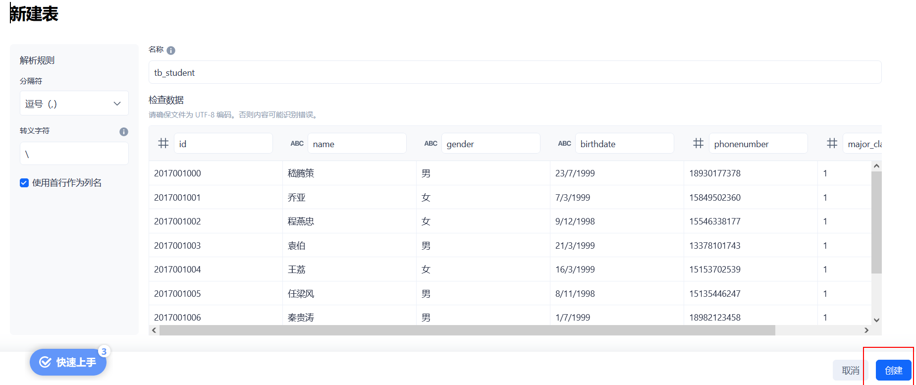Change the ABC type icon of gender column
The height and width of the screenshot is (385, 916).
pos(431,144)
